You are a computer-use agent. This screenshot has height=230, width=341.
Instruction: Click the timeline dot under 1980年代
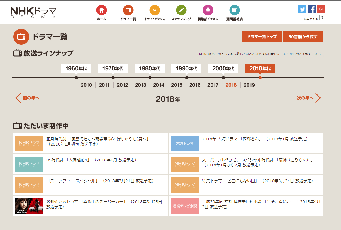pos(150,78)
